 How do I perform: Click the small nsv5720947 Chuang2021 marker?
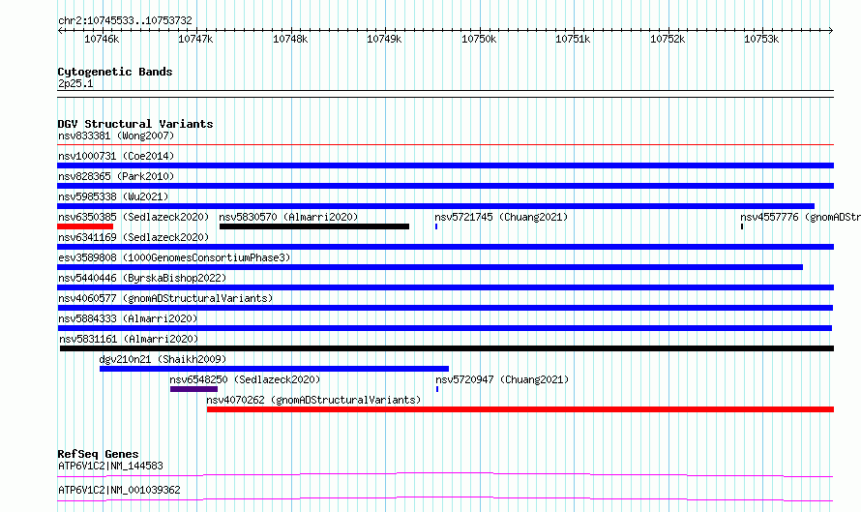437,389
